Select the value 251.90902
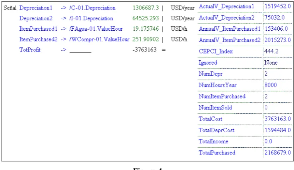This screenshot has height=170, width=294. [146, 40]
